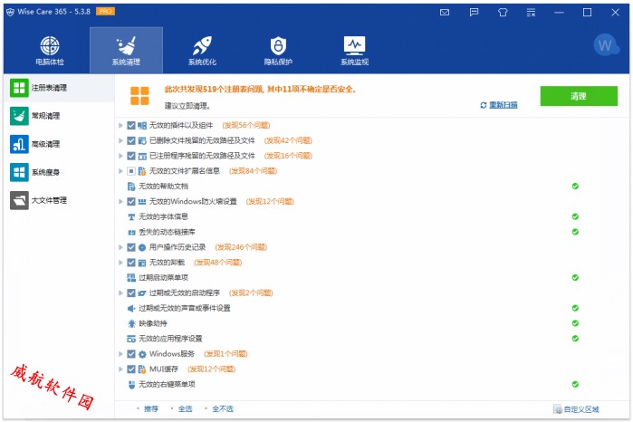
Task: Expand the 无效的文件扩展名信息 item
Action: pos(121,171)
